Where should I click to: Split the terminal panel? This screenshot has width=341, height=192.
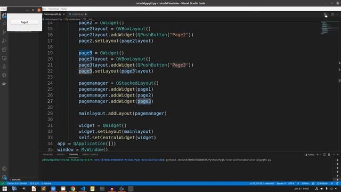coord(324,155)
